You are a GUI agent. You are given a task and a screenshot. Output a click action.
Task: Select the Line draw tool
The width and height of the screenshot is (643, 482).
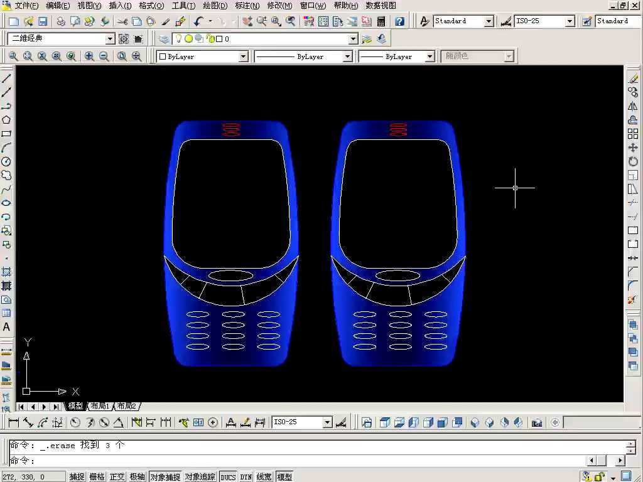tap(6, 78)
